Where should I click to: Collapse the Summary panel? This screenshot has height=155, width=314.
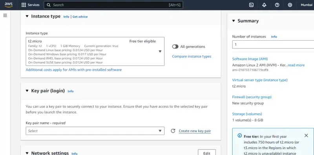click(234, 21)
